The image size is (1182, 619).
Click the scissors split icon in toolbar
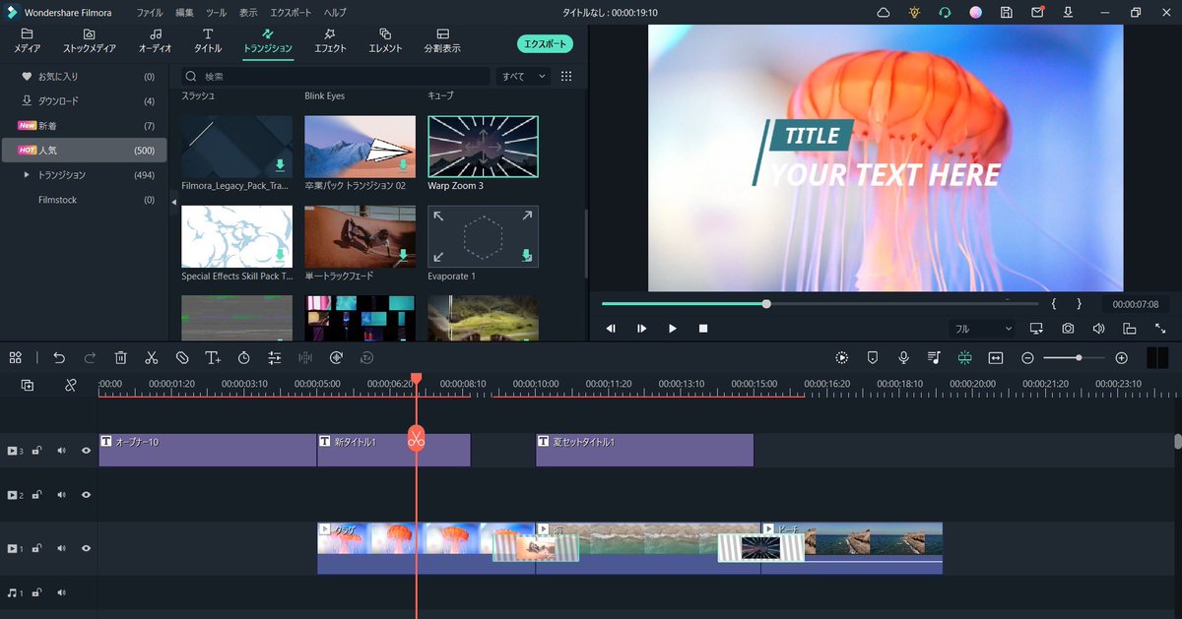[151, 358]
